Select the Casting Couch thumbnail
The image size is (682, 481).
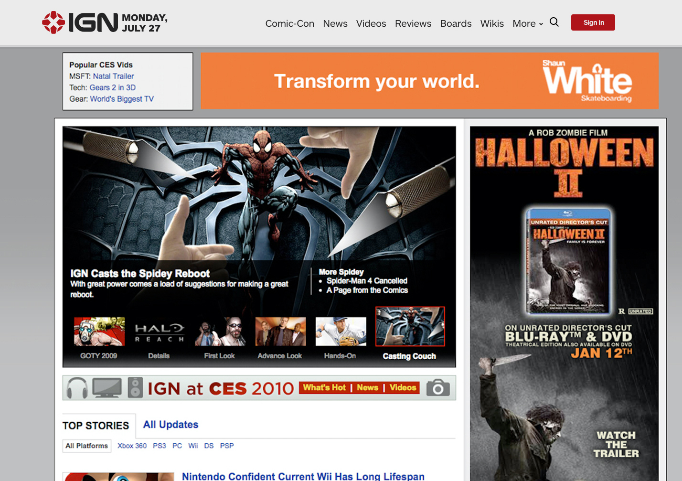click(410, 326)
